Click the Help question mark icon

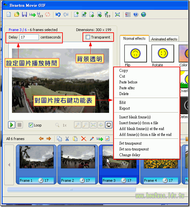[x=136, y=14]
